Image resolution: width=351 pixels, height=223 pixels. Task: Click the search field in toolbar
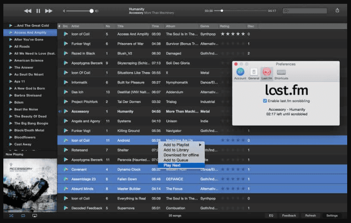pos(305,11)
